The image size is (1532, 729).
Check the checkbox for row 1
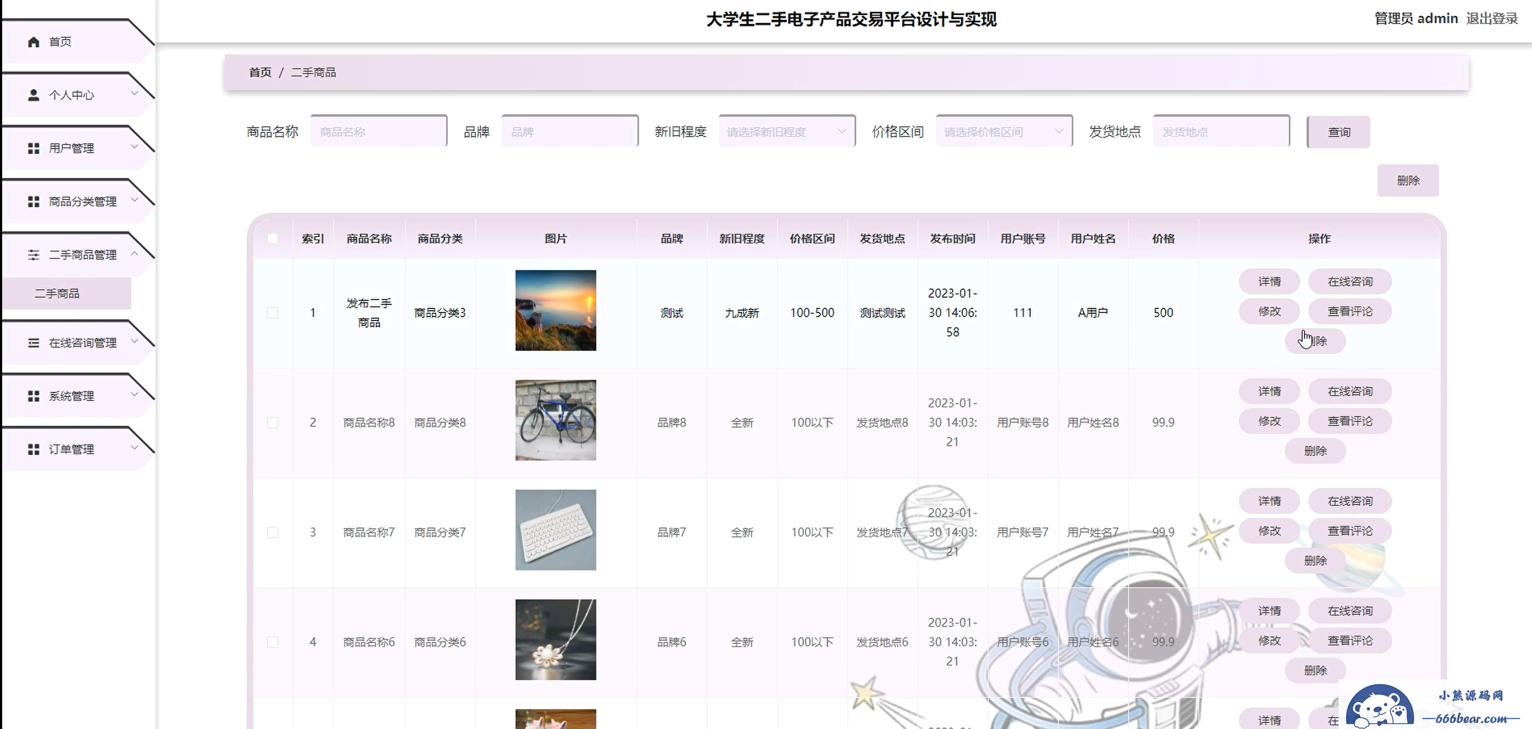tap(272, 313)
